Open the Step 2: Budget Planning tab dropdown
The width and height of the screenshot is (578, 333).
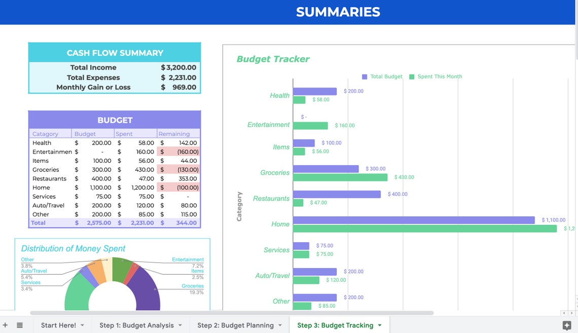coord(279,325)
